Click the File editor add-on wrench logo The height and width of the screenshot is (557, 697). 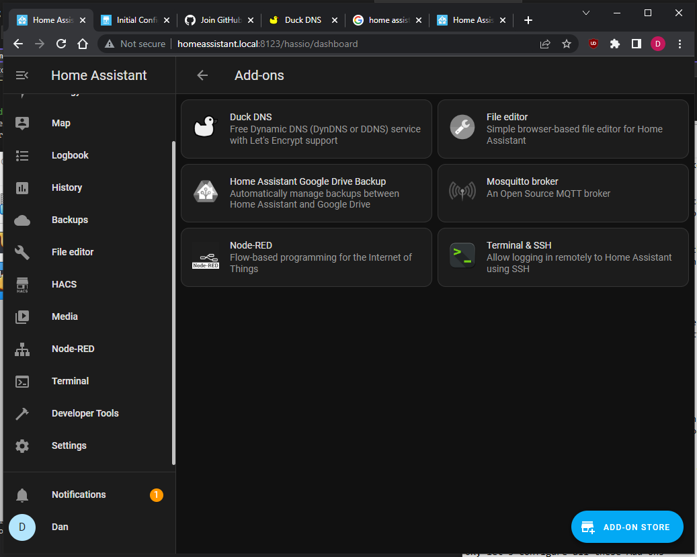462,127
